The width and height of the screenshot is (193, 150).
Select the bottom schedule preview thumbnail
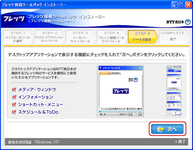174,112
